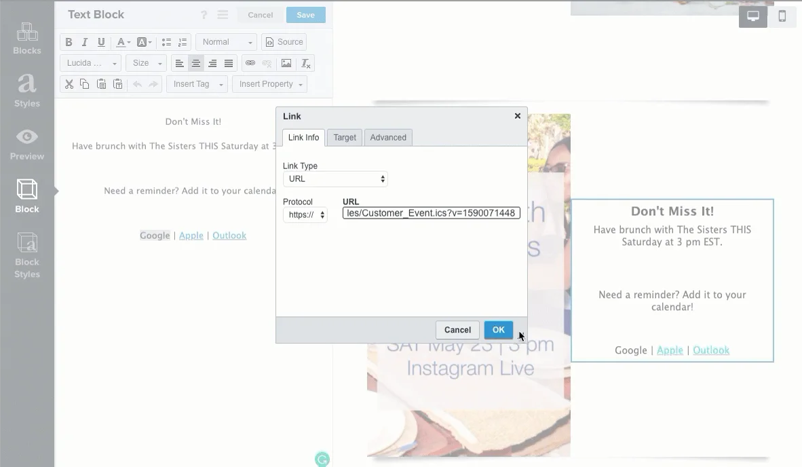Click the brunch event image in the preview
Screen dimensions: 802x467
469,285
